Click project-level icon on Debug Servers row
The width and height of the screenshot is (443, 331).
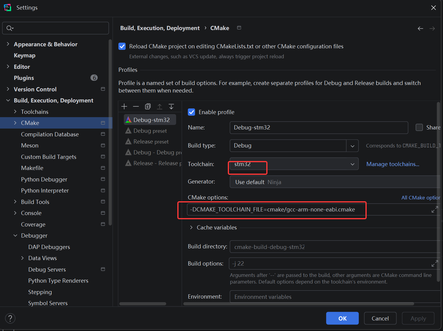click(103, 269)
